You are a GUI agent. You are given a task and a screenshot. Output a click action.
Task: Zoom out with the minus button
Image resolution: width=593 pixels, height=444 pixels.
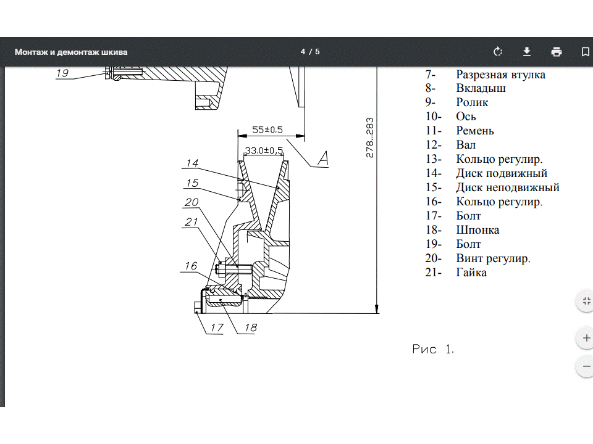click(x=585, y=366)
